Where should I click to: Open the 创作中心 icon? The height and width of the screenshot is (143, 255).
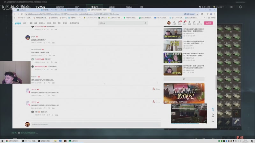[200, 23]
